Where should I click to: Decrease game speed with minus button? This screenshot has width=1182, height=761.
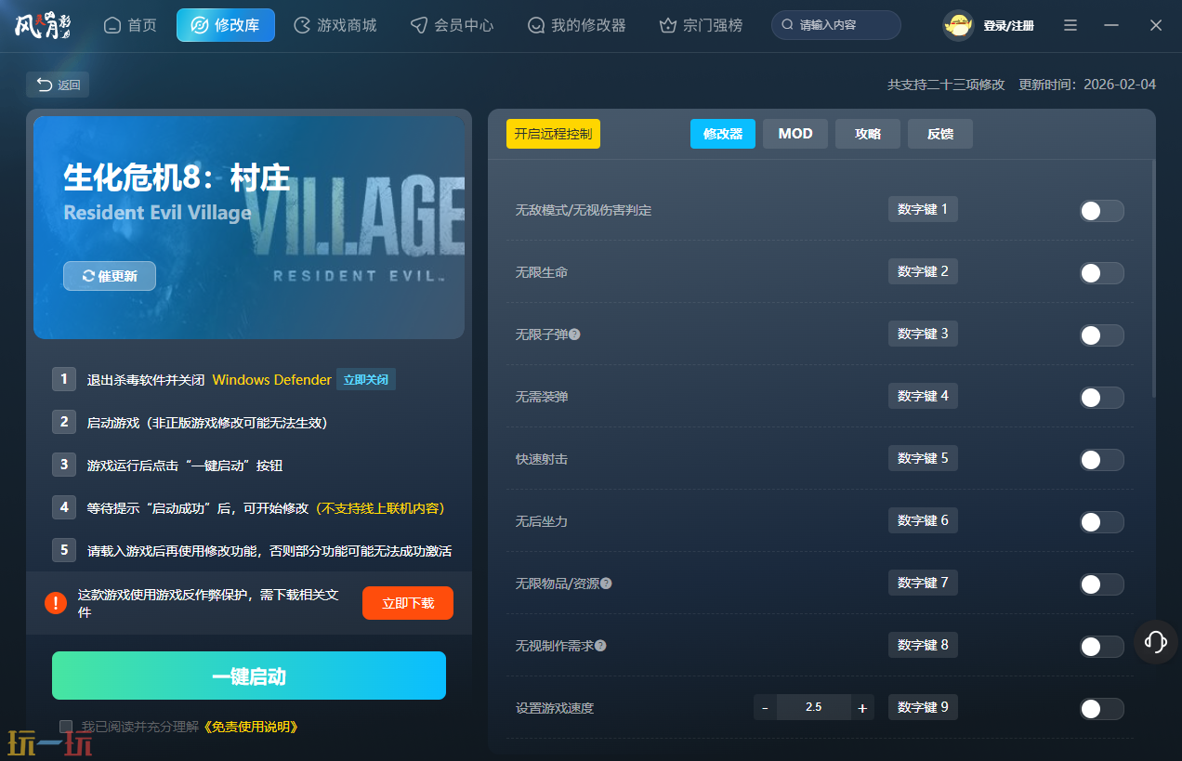coord(765,708)
